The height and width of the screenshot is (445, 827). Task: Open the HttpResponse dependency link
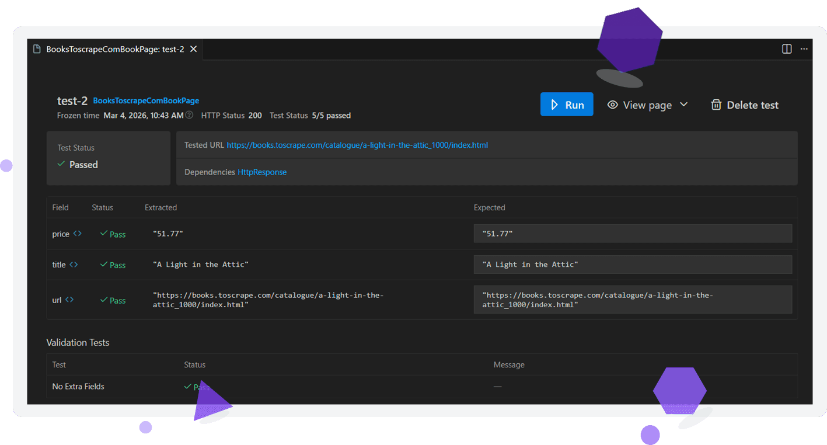pos(262,172)
